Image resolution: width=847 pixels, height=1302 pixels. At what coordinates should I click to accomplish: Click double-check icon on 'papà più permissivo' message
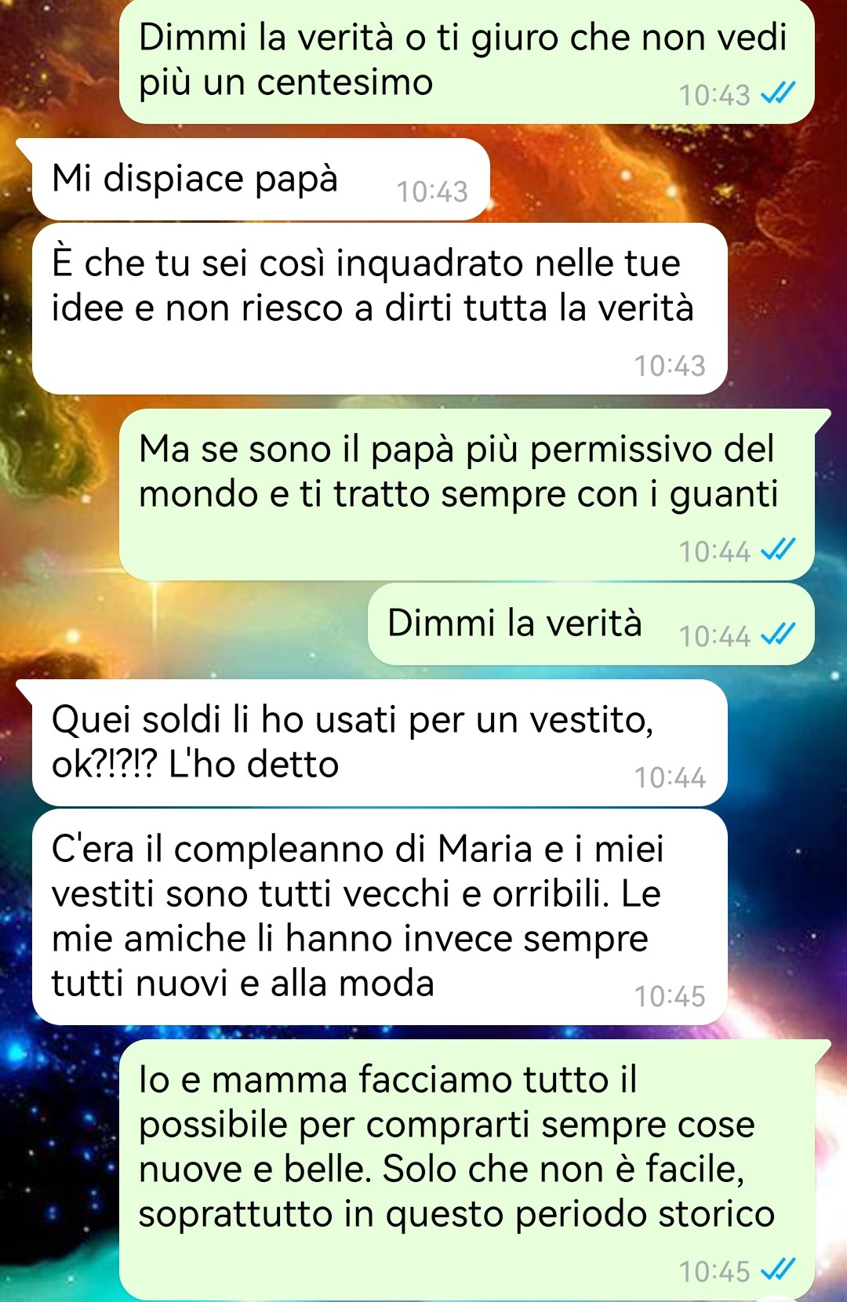[778, 550]
